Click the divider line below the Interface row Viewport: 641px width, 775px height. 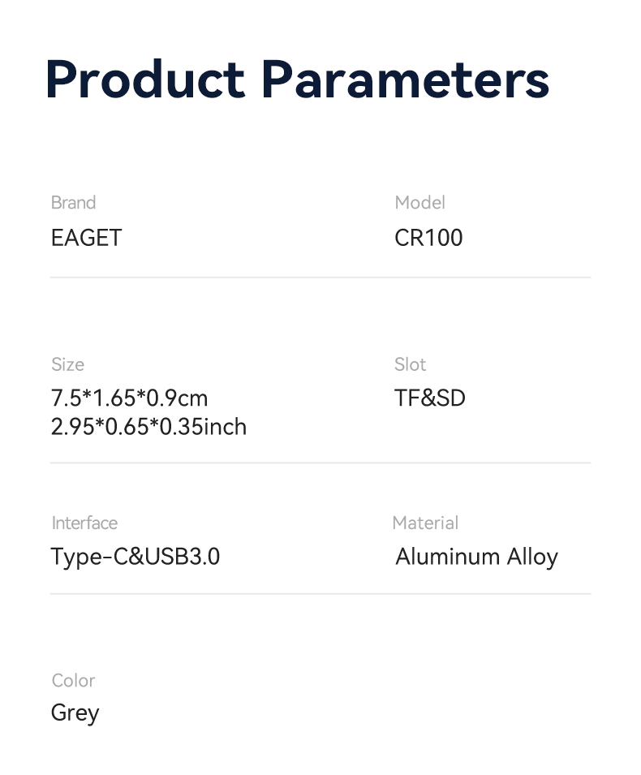tap(320, 593)
